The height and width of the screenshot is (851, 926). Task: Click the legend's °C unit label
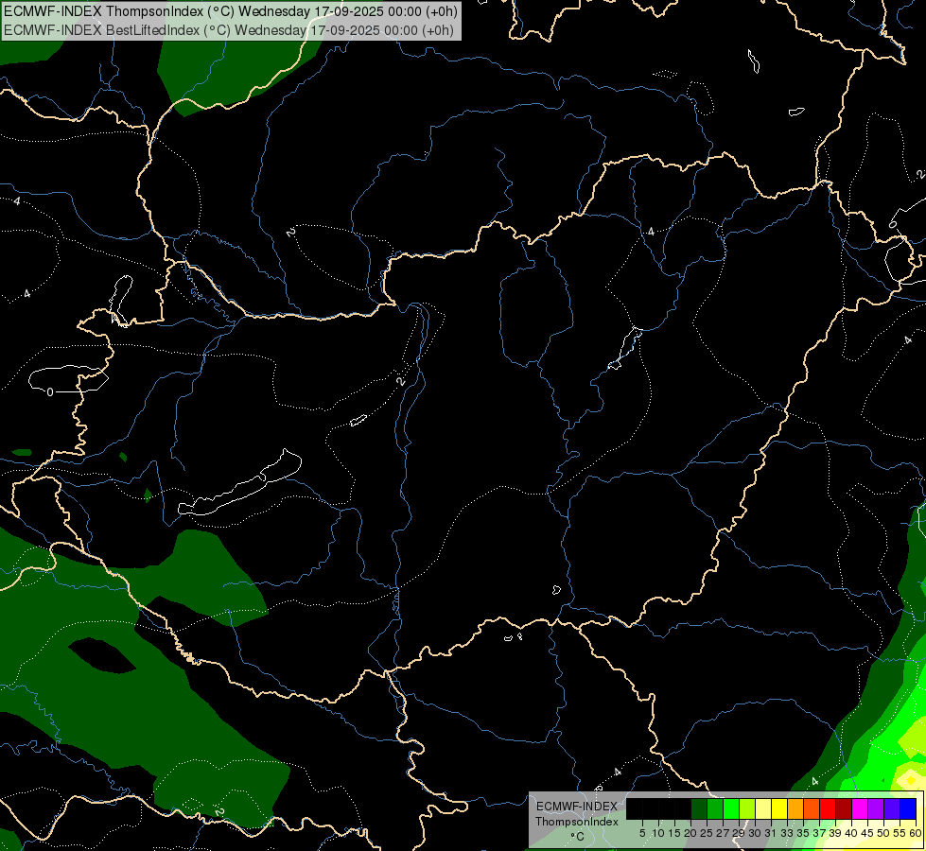[578, 837]
